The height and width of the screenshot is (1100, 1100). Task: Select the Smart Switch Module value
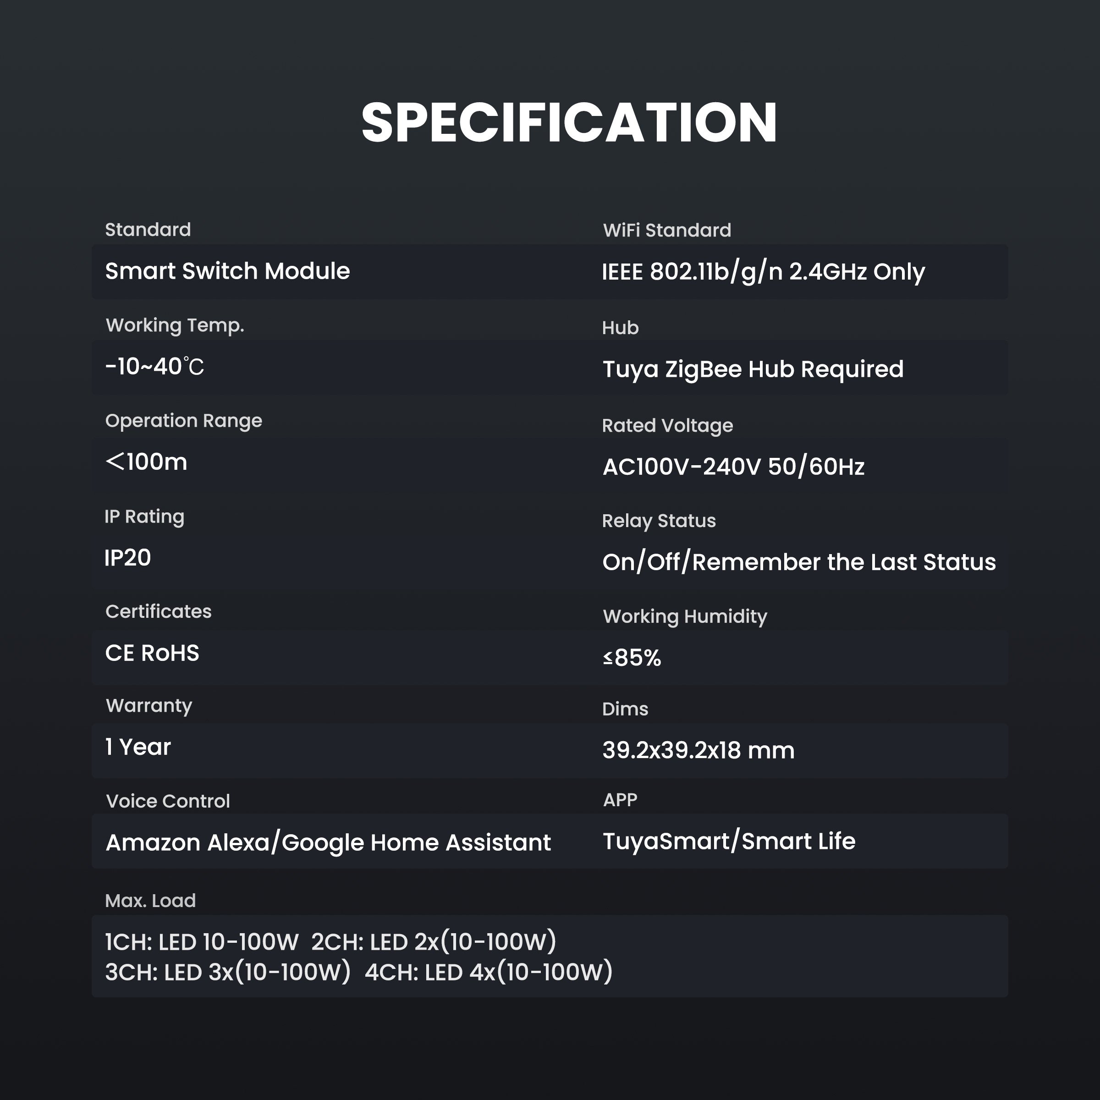(x=227, y=271)
